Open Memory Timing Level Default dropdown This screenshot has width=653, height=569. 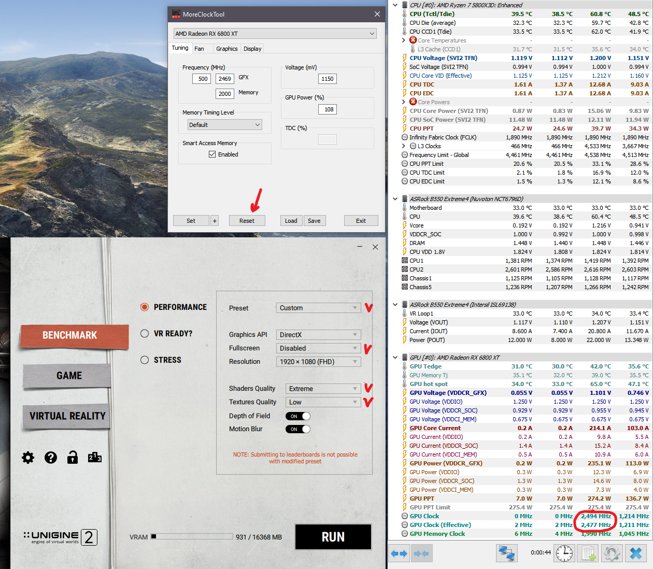(x=225, y=125)
